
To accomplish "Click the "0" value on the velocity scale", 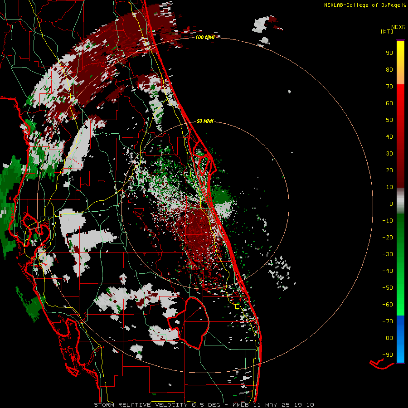I will tap(391, 204).
